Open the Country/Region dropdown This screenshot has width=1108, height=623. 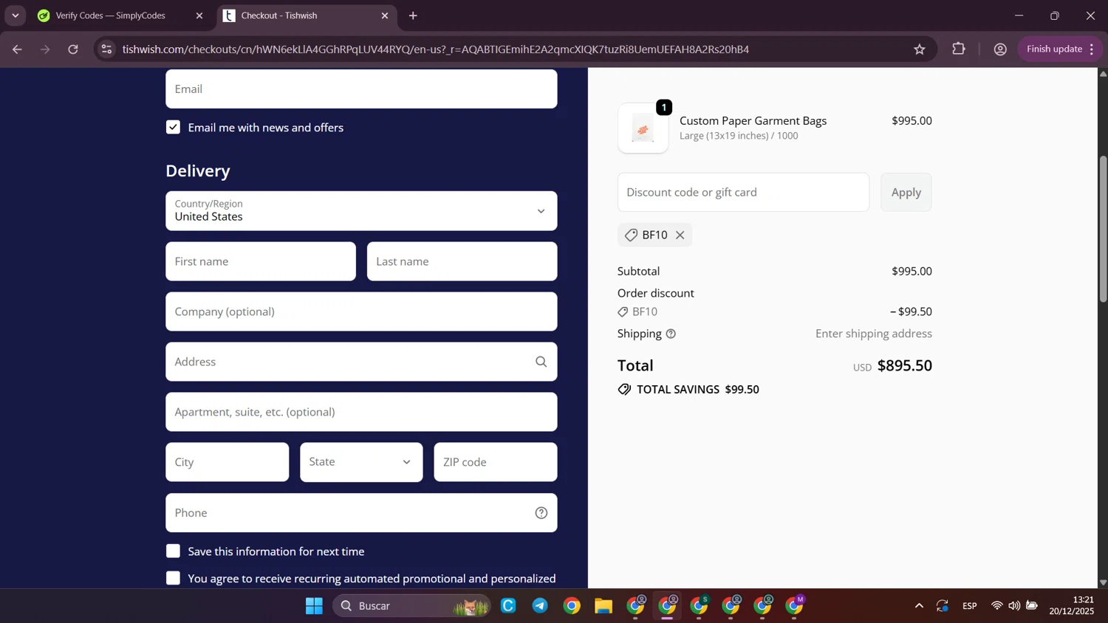pos(361,211)
